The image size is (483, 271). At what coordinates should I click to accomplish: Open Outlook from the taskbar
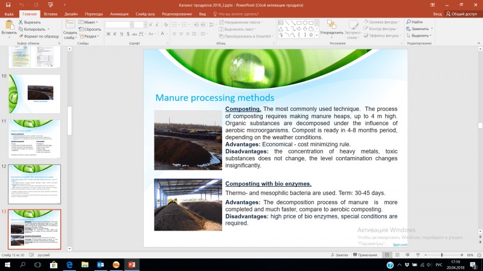click(x=100, y=264)
